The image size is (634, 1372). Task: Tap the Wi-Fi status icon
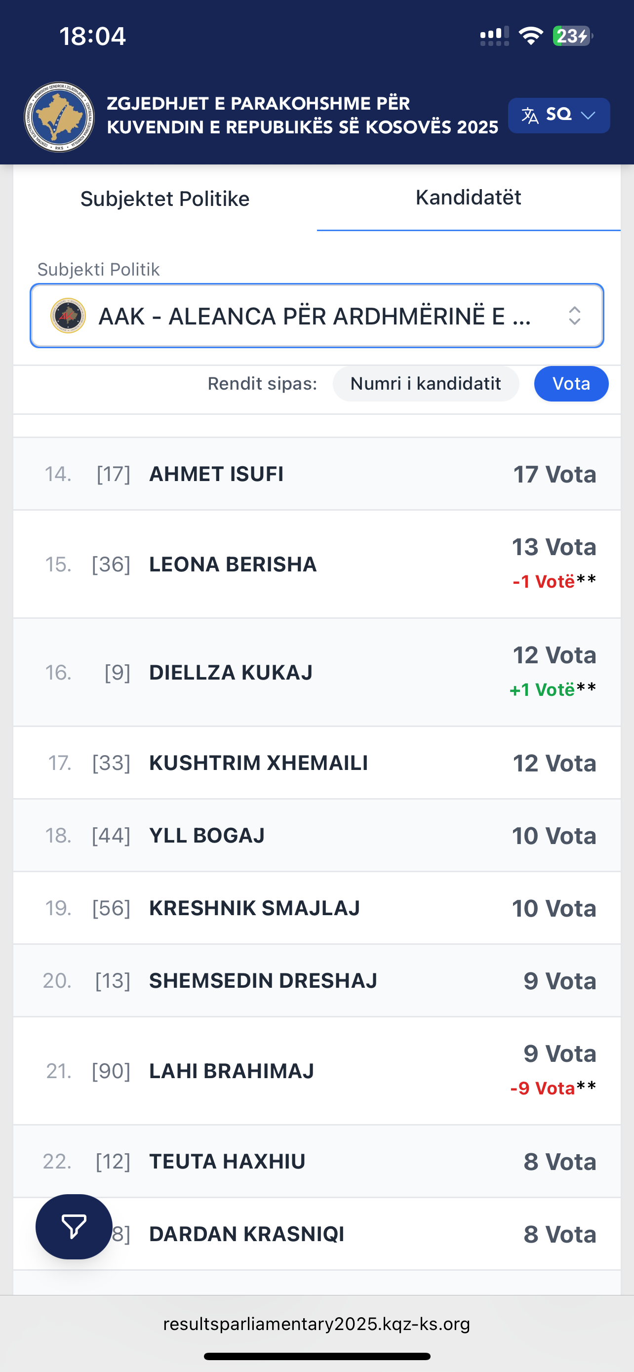tap(530, 36)
